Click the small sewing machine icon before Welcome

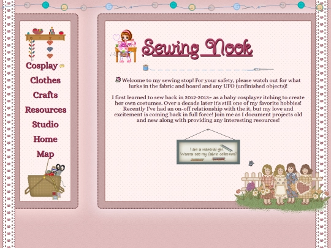pyautogui.click(x=118, y=80)
